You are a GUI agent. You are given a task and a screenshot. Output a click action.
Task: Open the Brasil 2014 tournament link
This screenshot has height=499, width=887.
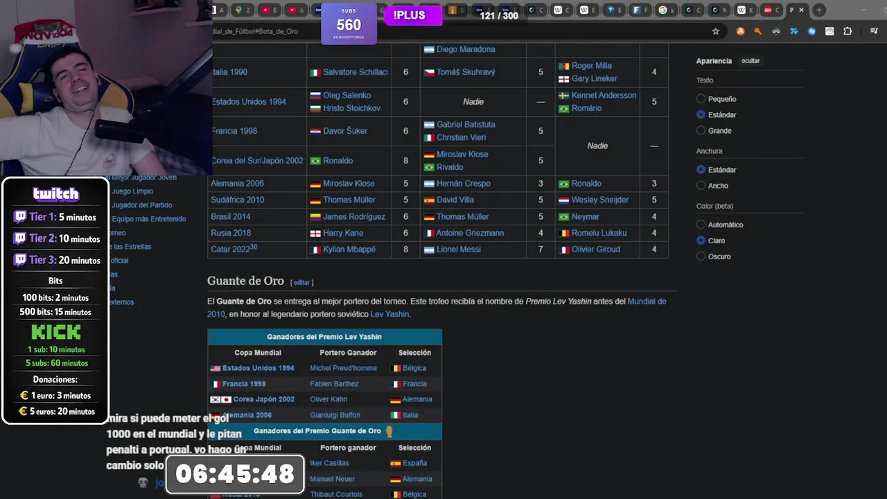tap(231, 216)
